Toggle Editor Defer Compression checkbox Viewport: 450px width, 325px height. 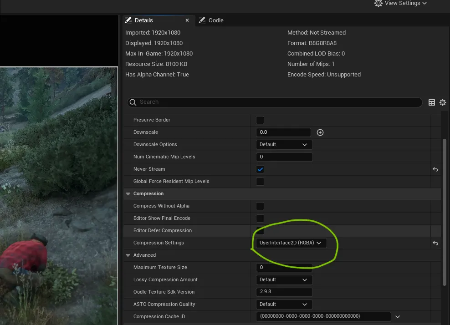[x=260, y=231]
